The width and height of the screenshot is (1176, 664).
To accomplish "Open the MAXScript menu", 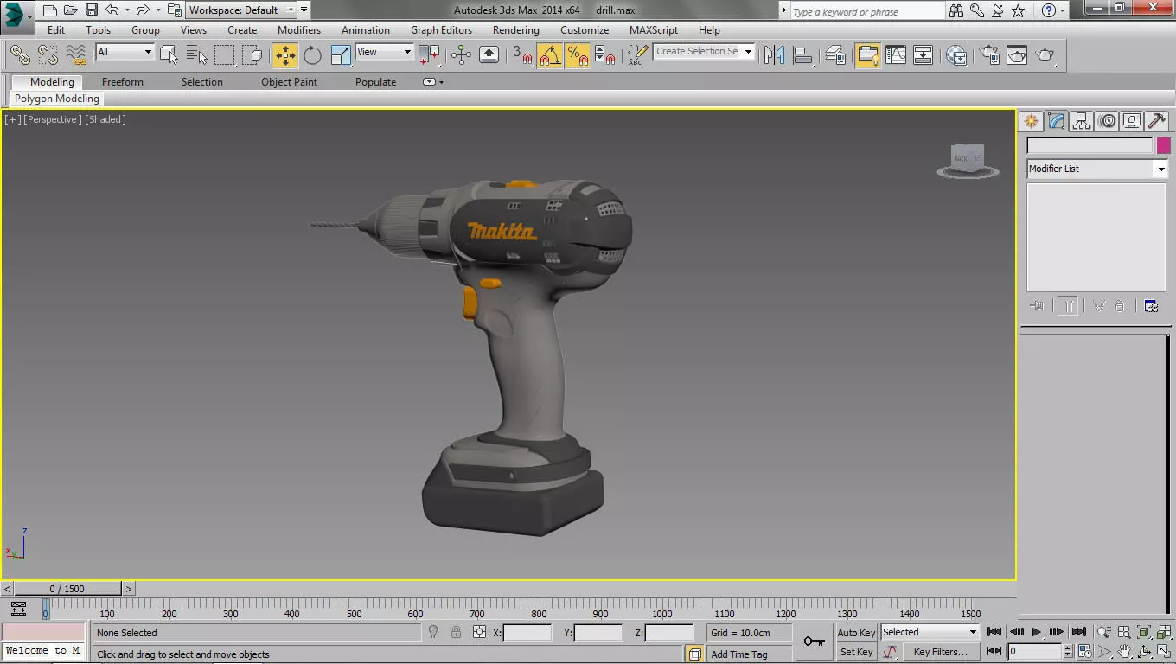I will tap(654, 30).
